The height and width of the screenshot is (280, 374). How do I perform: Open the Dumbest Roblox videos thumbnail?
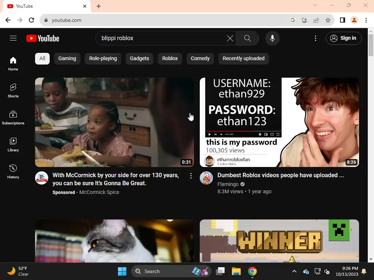(279, 122)
